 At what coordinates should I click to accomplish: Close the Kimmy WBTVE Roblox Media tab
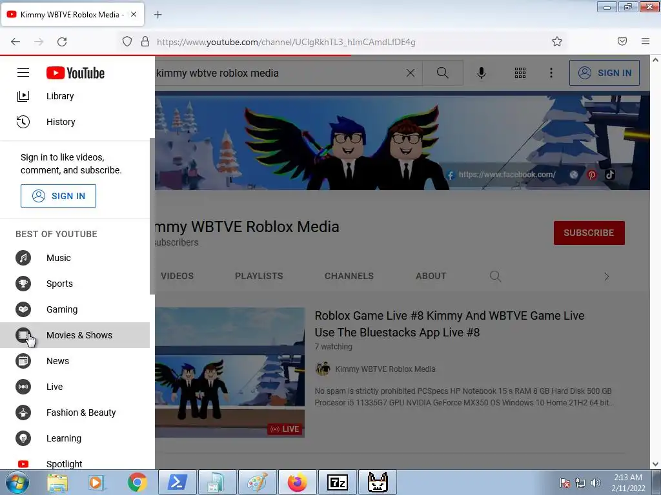pyautogui.click(x=134, y=14)
